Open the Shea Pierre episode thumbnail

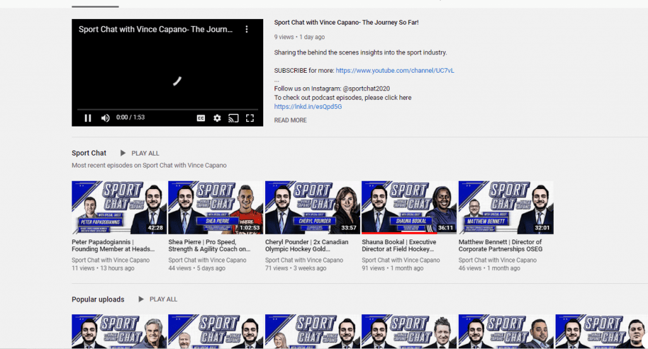[x=216, y=207]
